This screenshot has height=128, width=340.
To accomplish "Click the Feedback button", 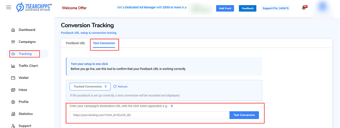I will (247, 8).
